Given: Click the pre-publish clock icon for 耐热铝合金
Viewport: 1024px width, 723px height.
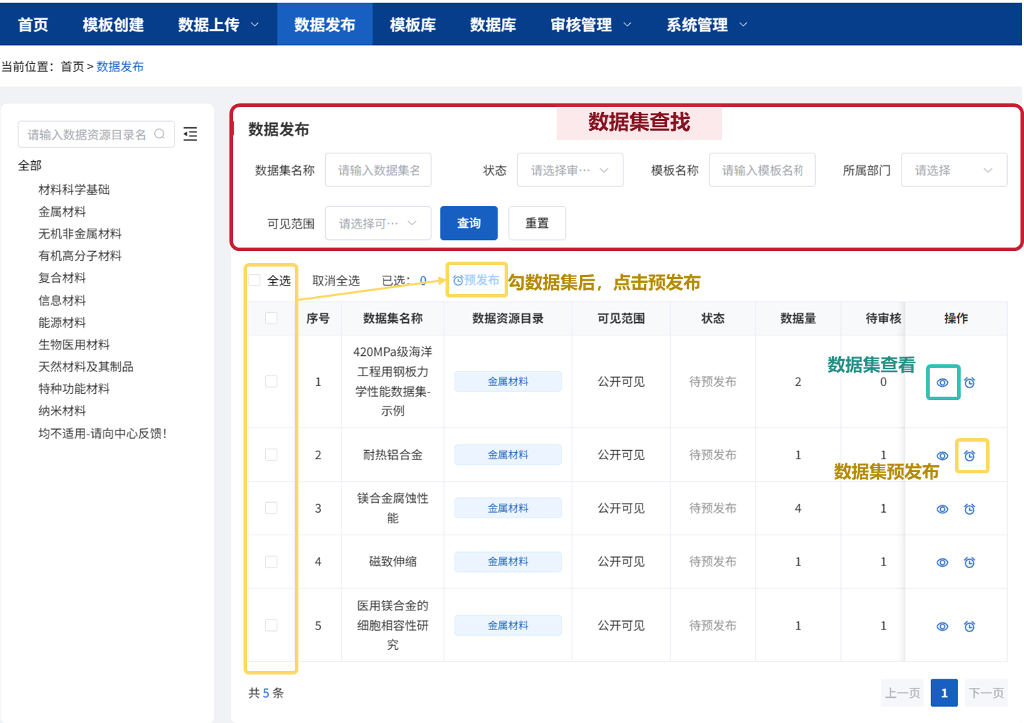Looking at the screenshot, I should [971, 455].
